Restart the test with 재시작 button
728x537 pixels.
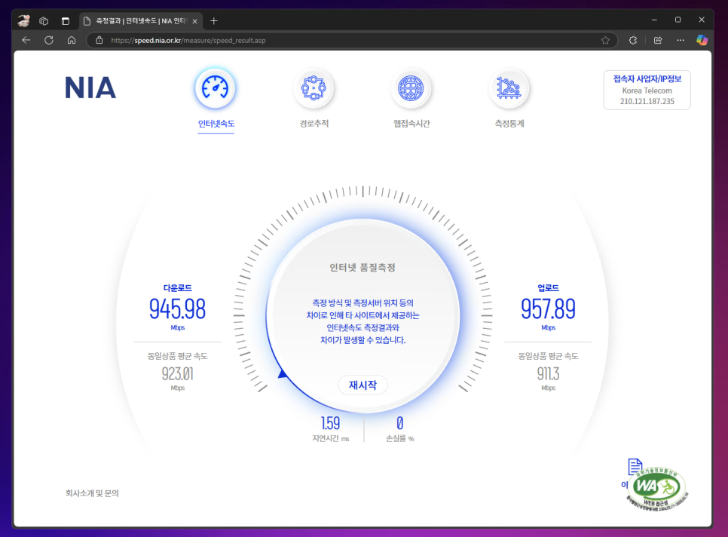click(x=362, y=385)
